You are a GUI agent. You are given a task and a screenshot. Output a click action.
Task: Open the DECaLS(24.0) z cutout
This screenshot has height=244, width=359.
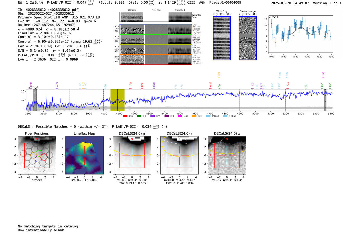pos(227,155)
